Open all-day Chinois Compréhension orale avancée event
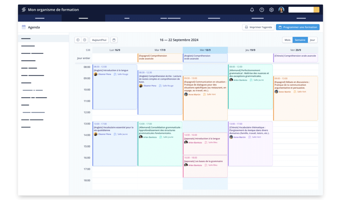 296,58
